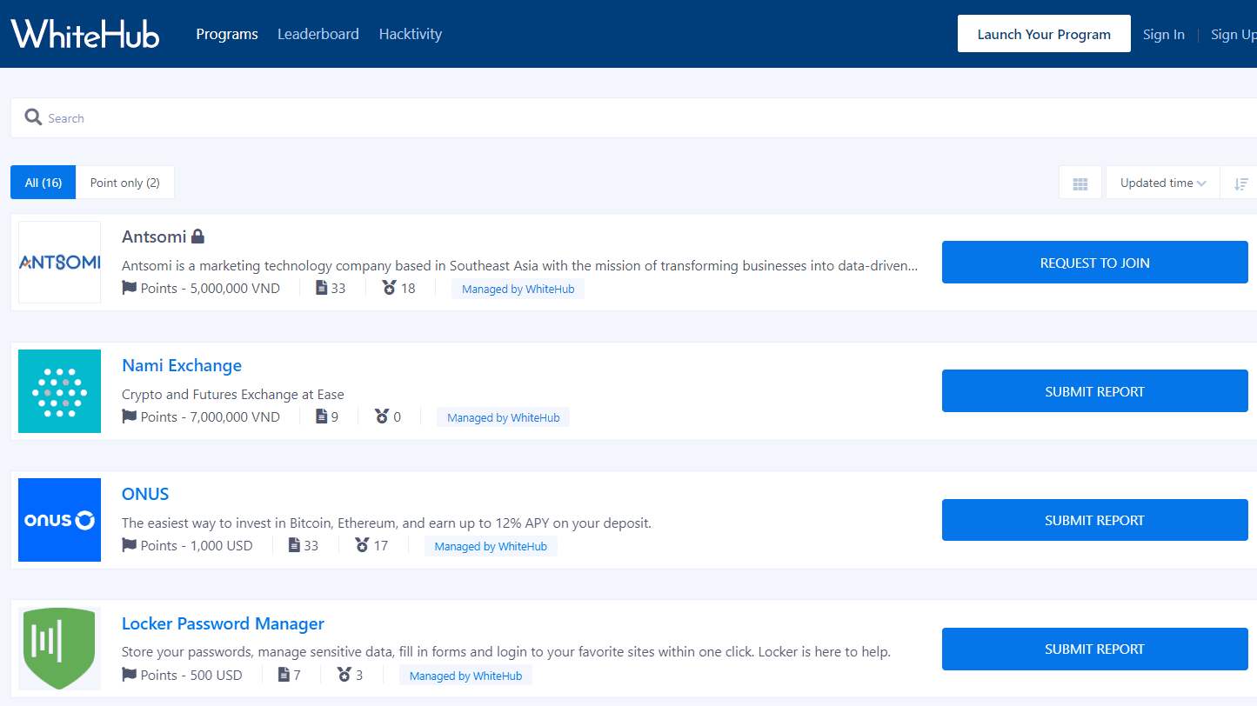The image size is (1257, 706).
Task: Click 'Points - 7,000,000 VND' text
Action: (x=211, y=416)
